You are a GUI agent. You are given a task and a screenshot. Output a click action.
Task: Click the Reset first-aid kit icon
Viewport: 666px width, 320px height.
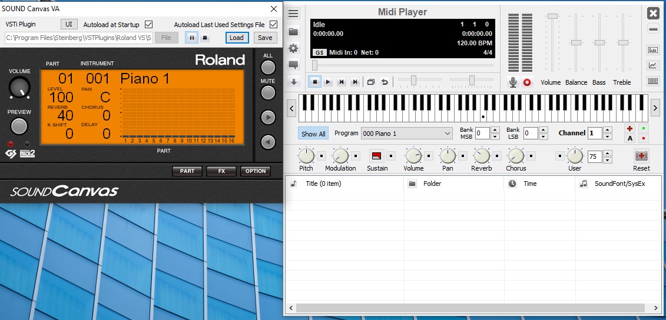pyautogui.click(x=641, y=156)
